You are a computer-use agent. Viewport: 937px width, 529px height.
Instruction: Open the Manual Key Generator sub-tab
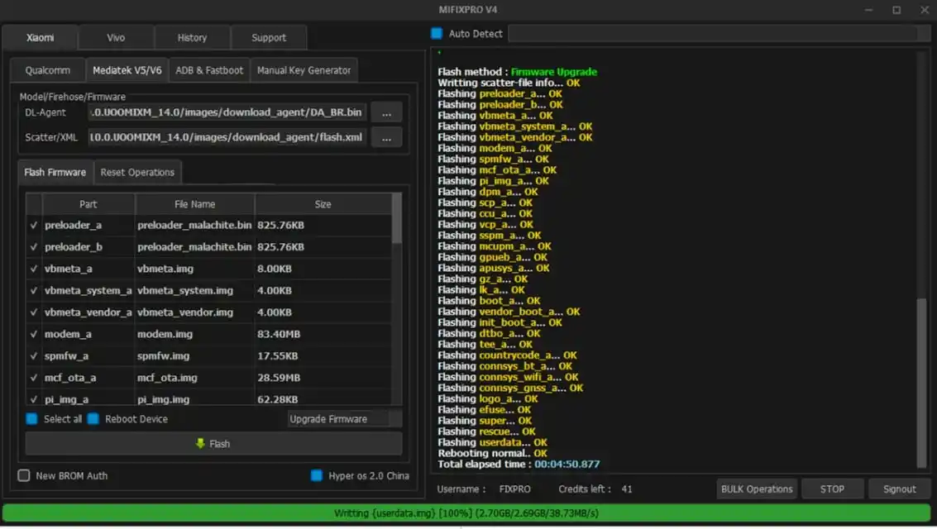304,70
